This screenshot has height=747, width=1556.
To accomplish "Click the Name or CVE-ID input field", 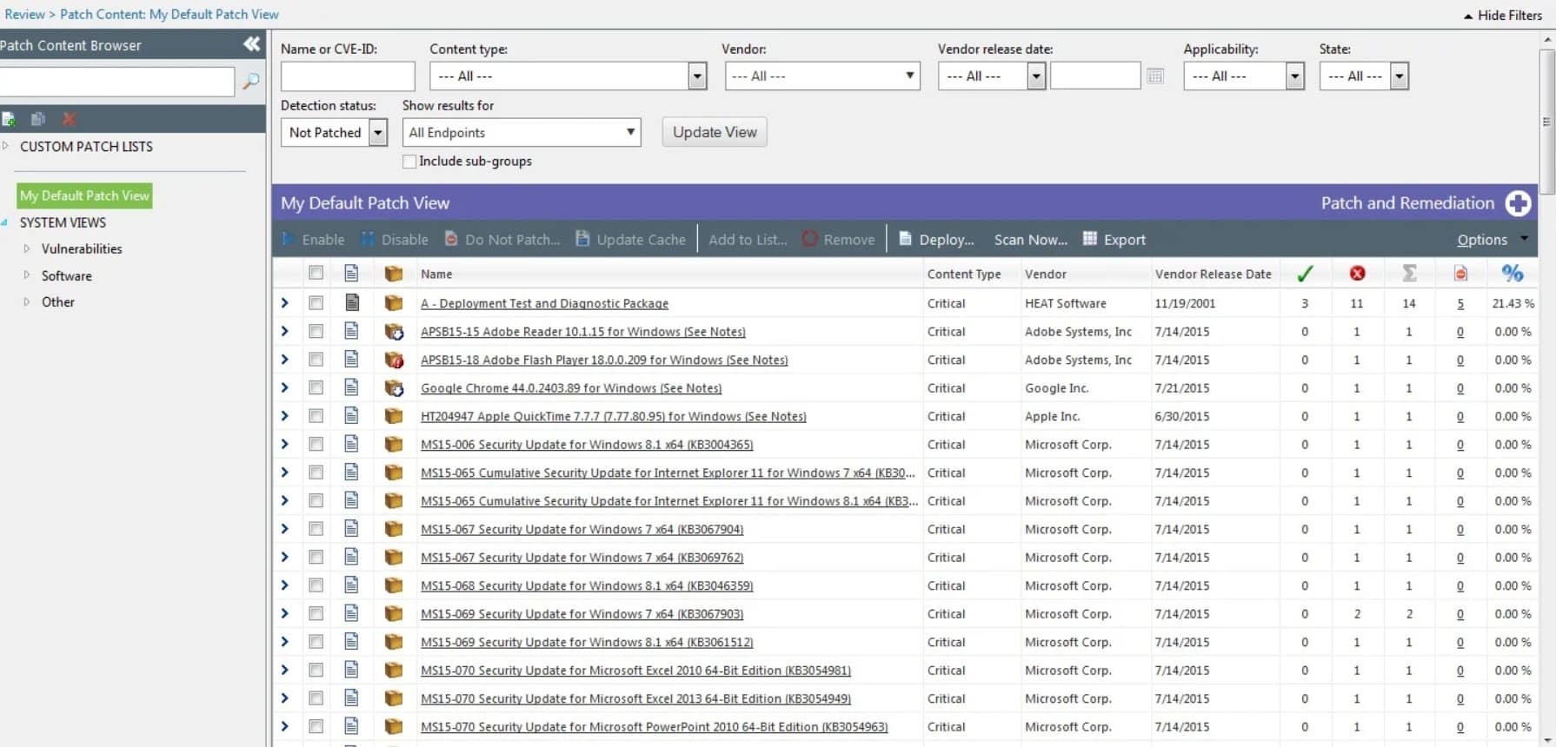I will click(x=348, y=76).
